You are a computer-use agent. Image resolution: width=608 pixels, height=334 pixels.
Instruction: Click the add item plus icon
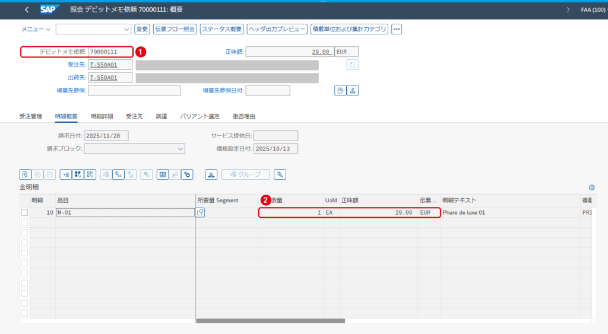(37, 174)
